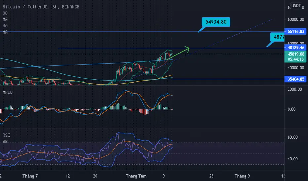Image resolution: width=308 pixels, height=181 pixels.
Task: Select the green arrow drawing on the chart
Action: coord(177,53)
